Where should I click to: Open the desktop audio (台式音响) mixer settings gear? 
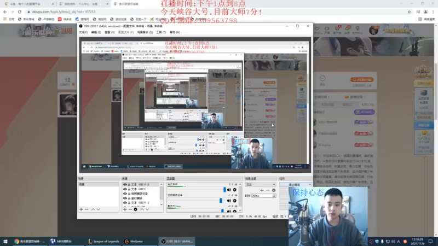pos(235,190)
